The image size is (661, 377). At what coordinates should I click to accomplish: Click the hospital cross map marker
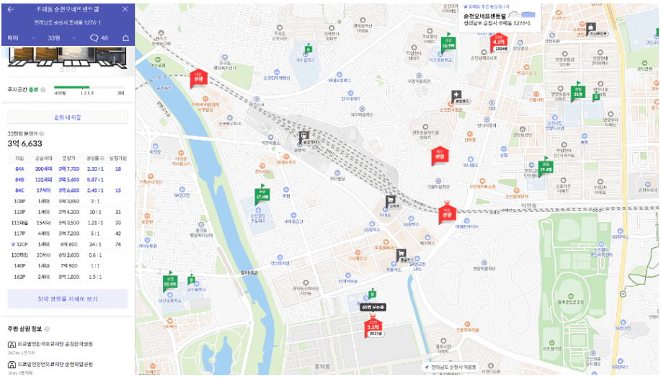tap(456, 96)
